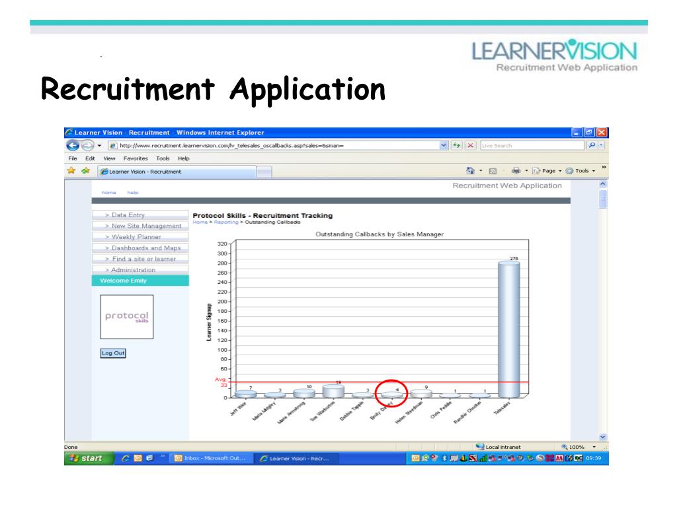Click the Jeff Weir bar in chart
The image size is (677, 507).
coord(246,393)
